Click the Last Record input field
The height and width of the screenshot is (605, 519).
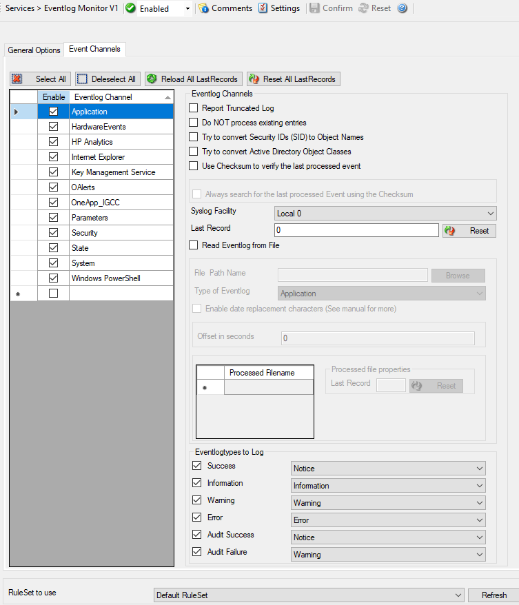coord(356,231)
